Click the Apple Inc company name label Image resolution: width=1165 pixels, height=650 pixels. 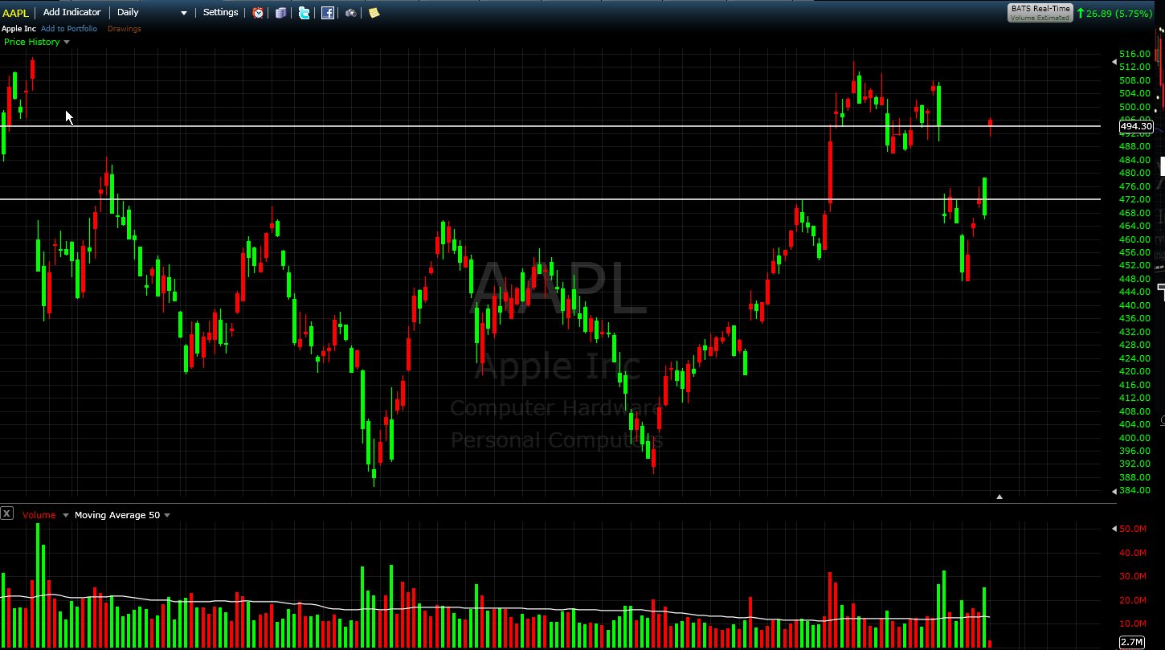[x=19, y=29]
